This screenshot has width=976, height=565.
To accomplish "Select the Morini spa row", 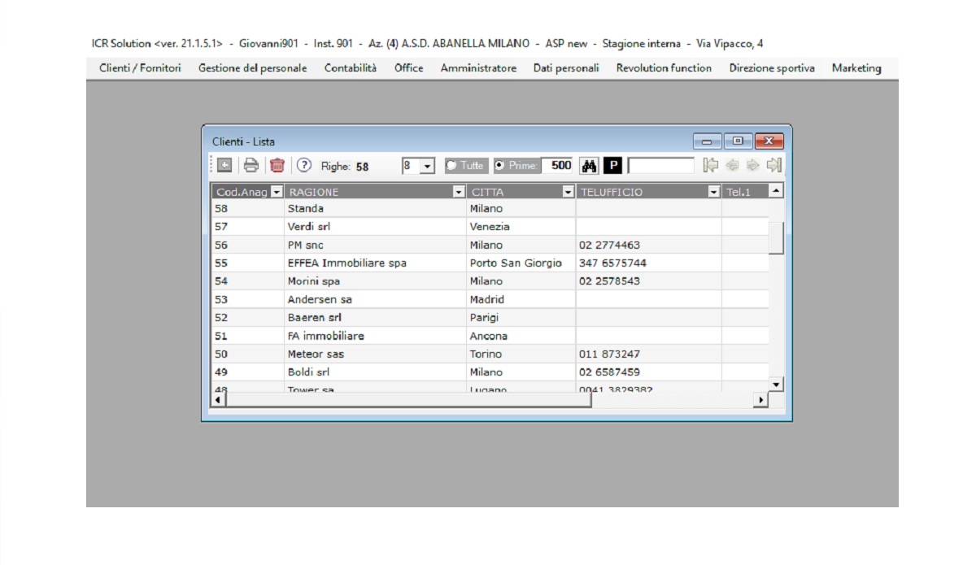I will [x=490, y=281].
